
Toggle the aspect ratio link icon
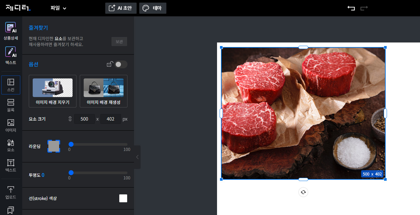[x=70, y=119]
